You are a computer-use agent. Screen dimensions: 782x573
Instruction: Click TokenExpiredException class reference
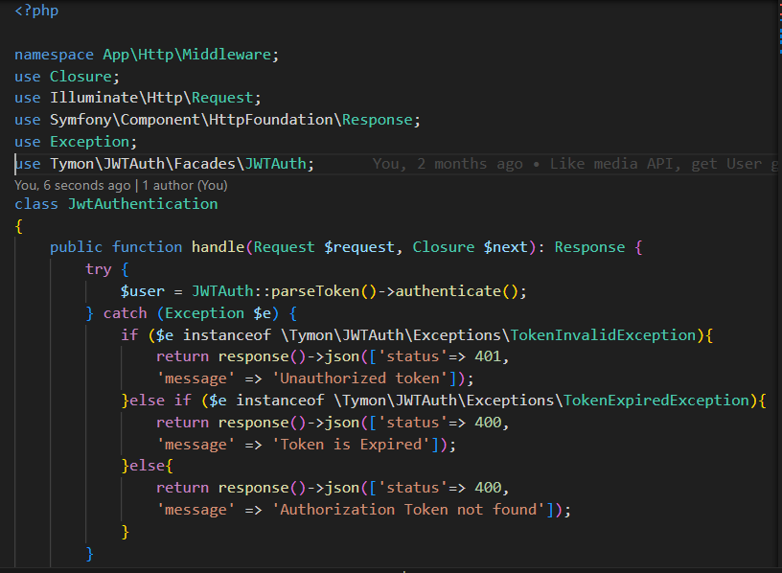[x=655, y=401]
